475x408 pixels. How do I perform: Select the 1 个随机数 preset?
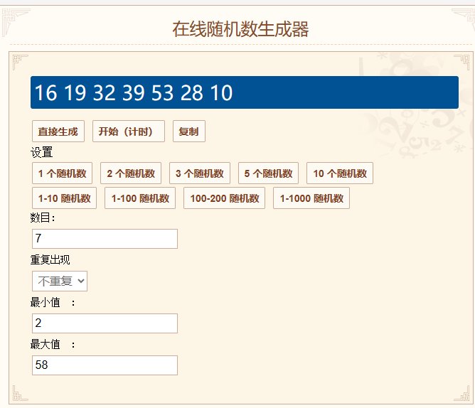coord(62,173)
